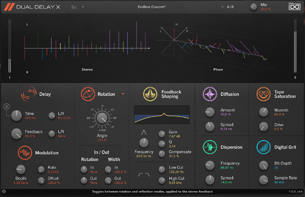Toggle the Dispersion section icon
Image resolution: width=305 pixels, height=197 pixels.
point(210,147)
